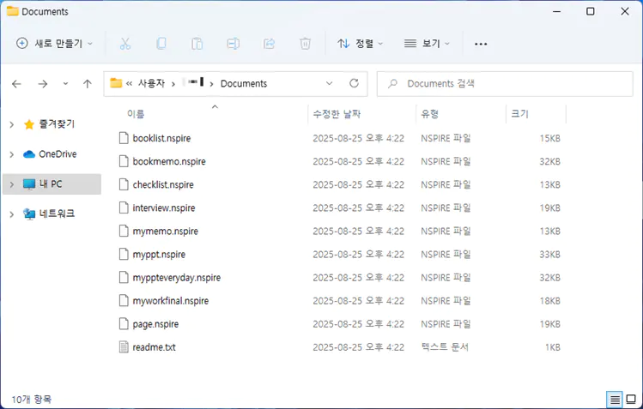Go up one folder with up arrow

click(x=87, y=84)
